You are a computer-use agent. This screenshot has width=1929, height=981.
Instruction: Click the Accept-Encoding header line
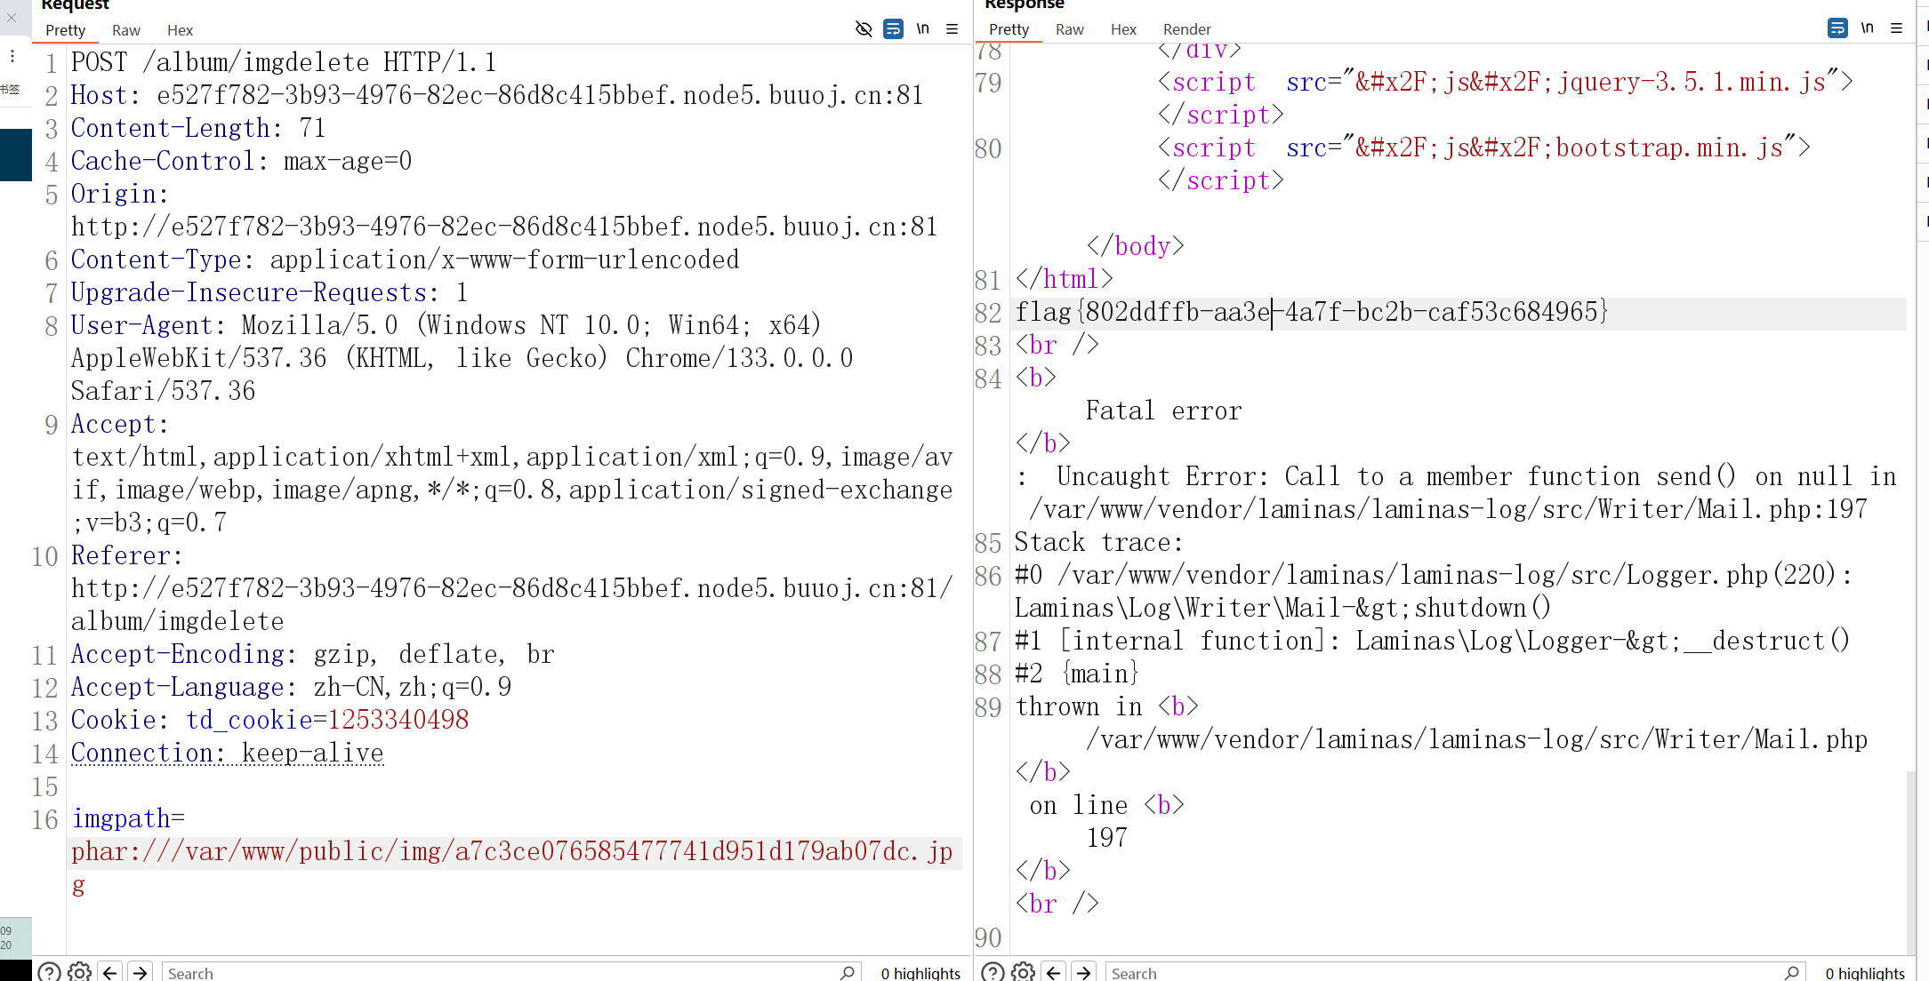pyautogui.click(x=312, y=654)
